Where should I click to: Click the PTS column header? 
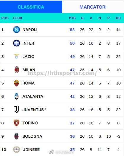[x=72, y=18]
